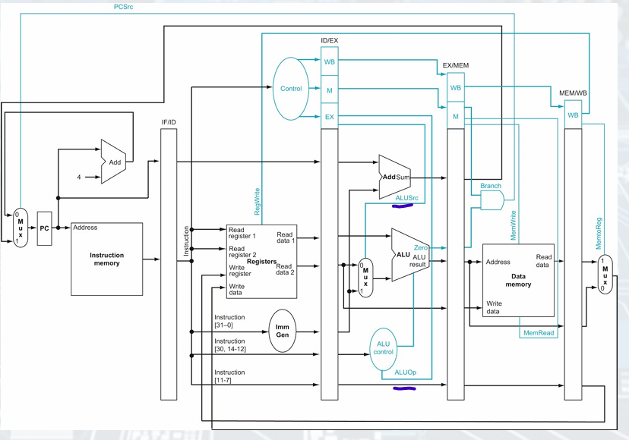Click the PC register block
629x440 pixels.
[45, 228]
